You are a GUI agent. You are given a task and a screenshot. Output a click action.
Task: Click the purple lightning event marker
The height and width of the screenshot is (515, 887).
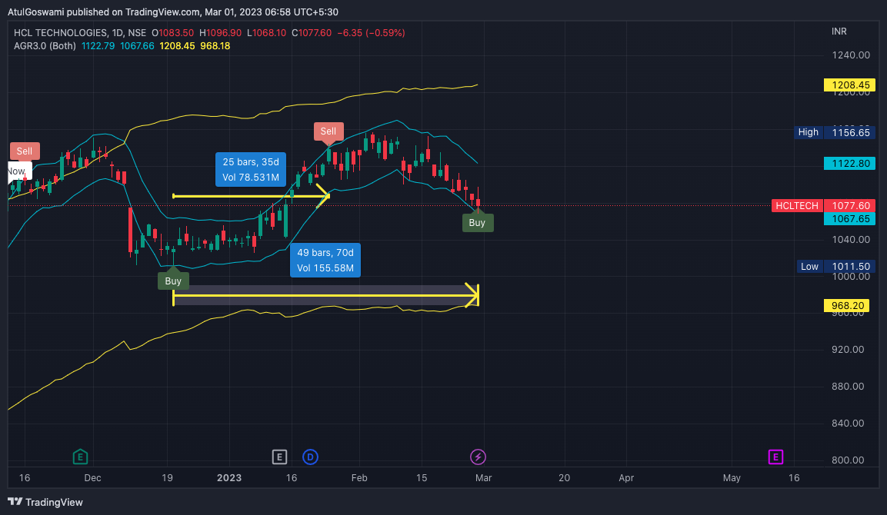pyautogui.click(x=478, y=457)
